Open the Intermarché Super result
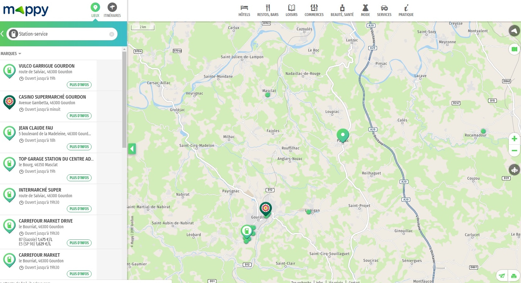Screen dimensions: 521x283 point(40,190)
